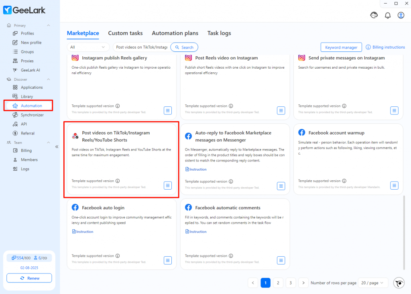Switch to Automation plans tab
Screen dimensions: 411x294
coord(175,33)
